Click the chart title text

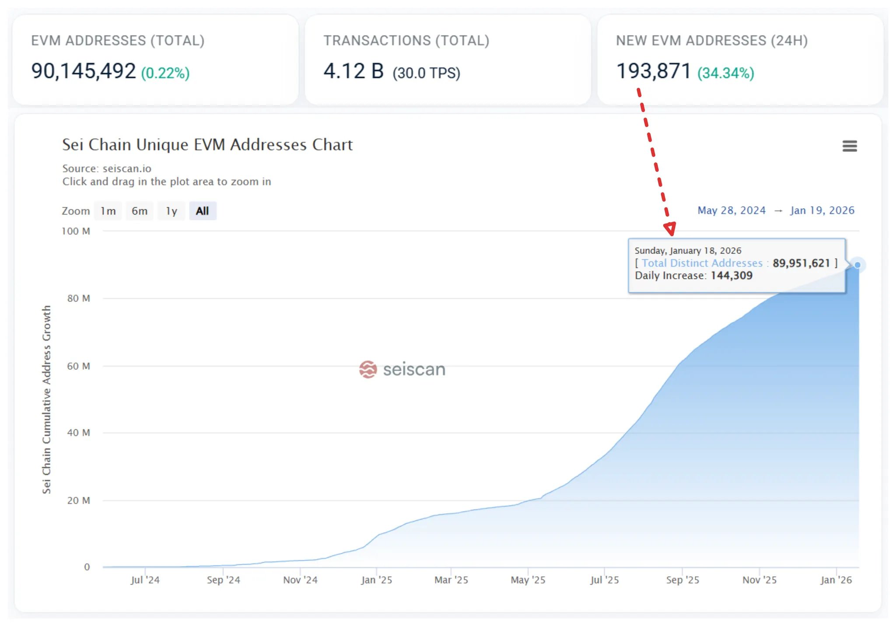click(207, 145)
